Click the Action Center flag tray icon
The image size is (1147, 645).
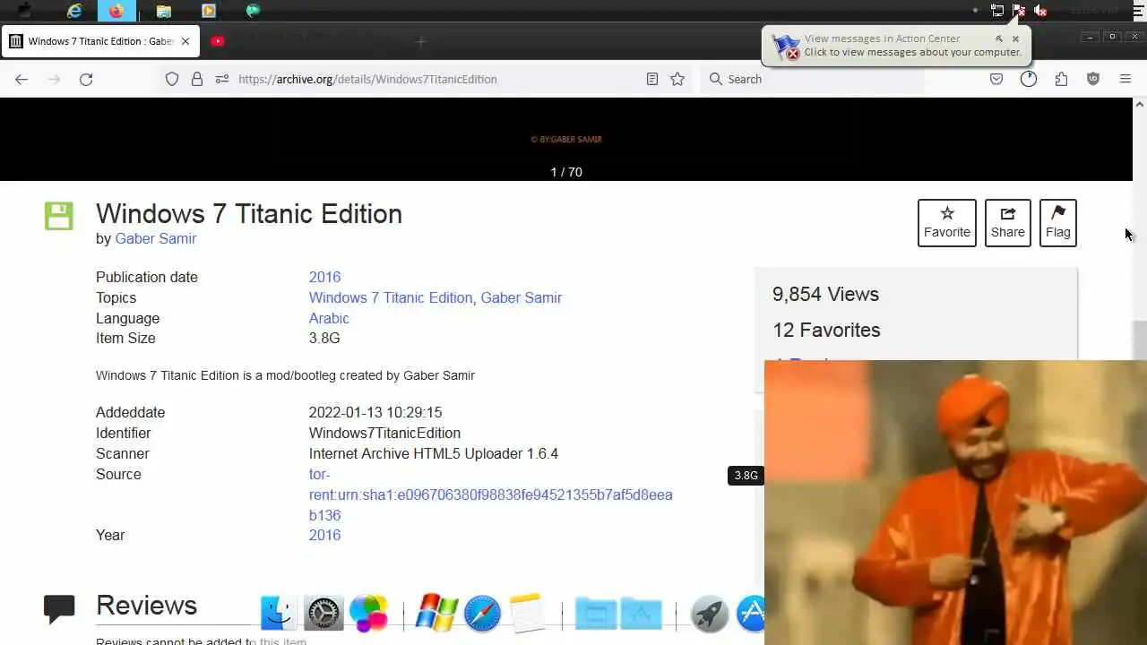pos(1019,11)
